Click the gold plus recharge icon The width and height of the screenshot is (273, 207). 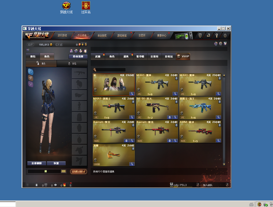(83, 45)
